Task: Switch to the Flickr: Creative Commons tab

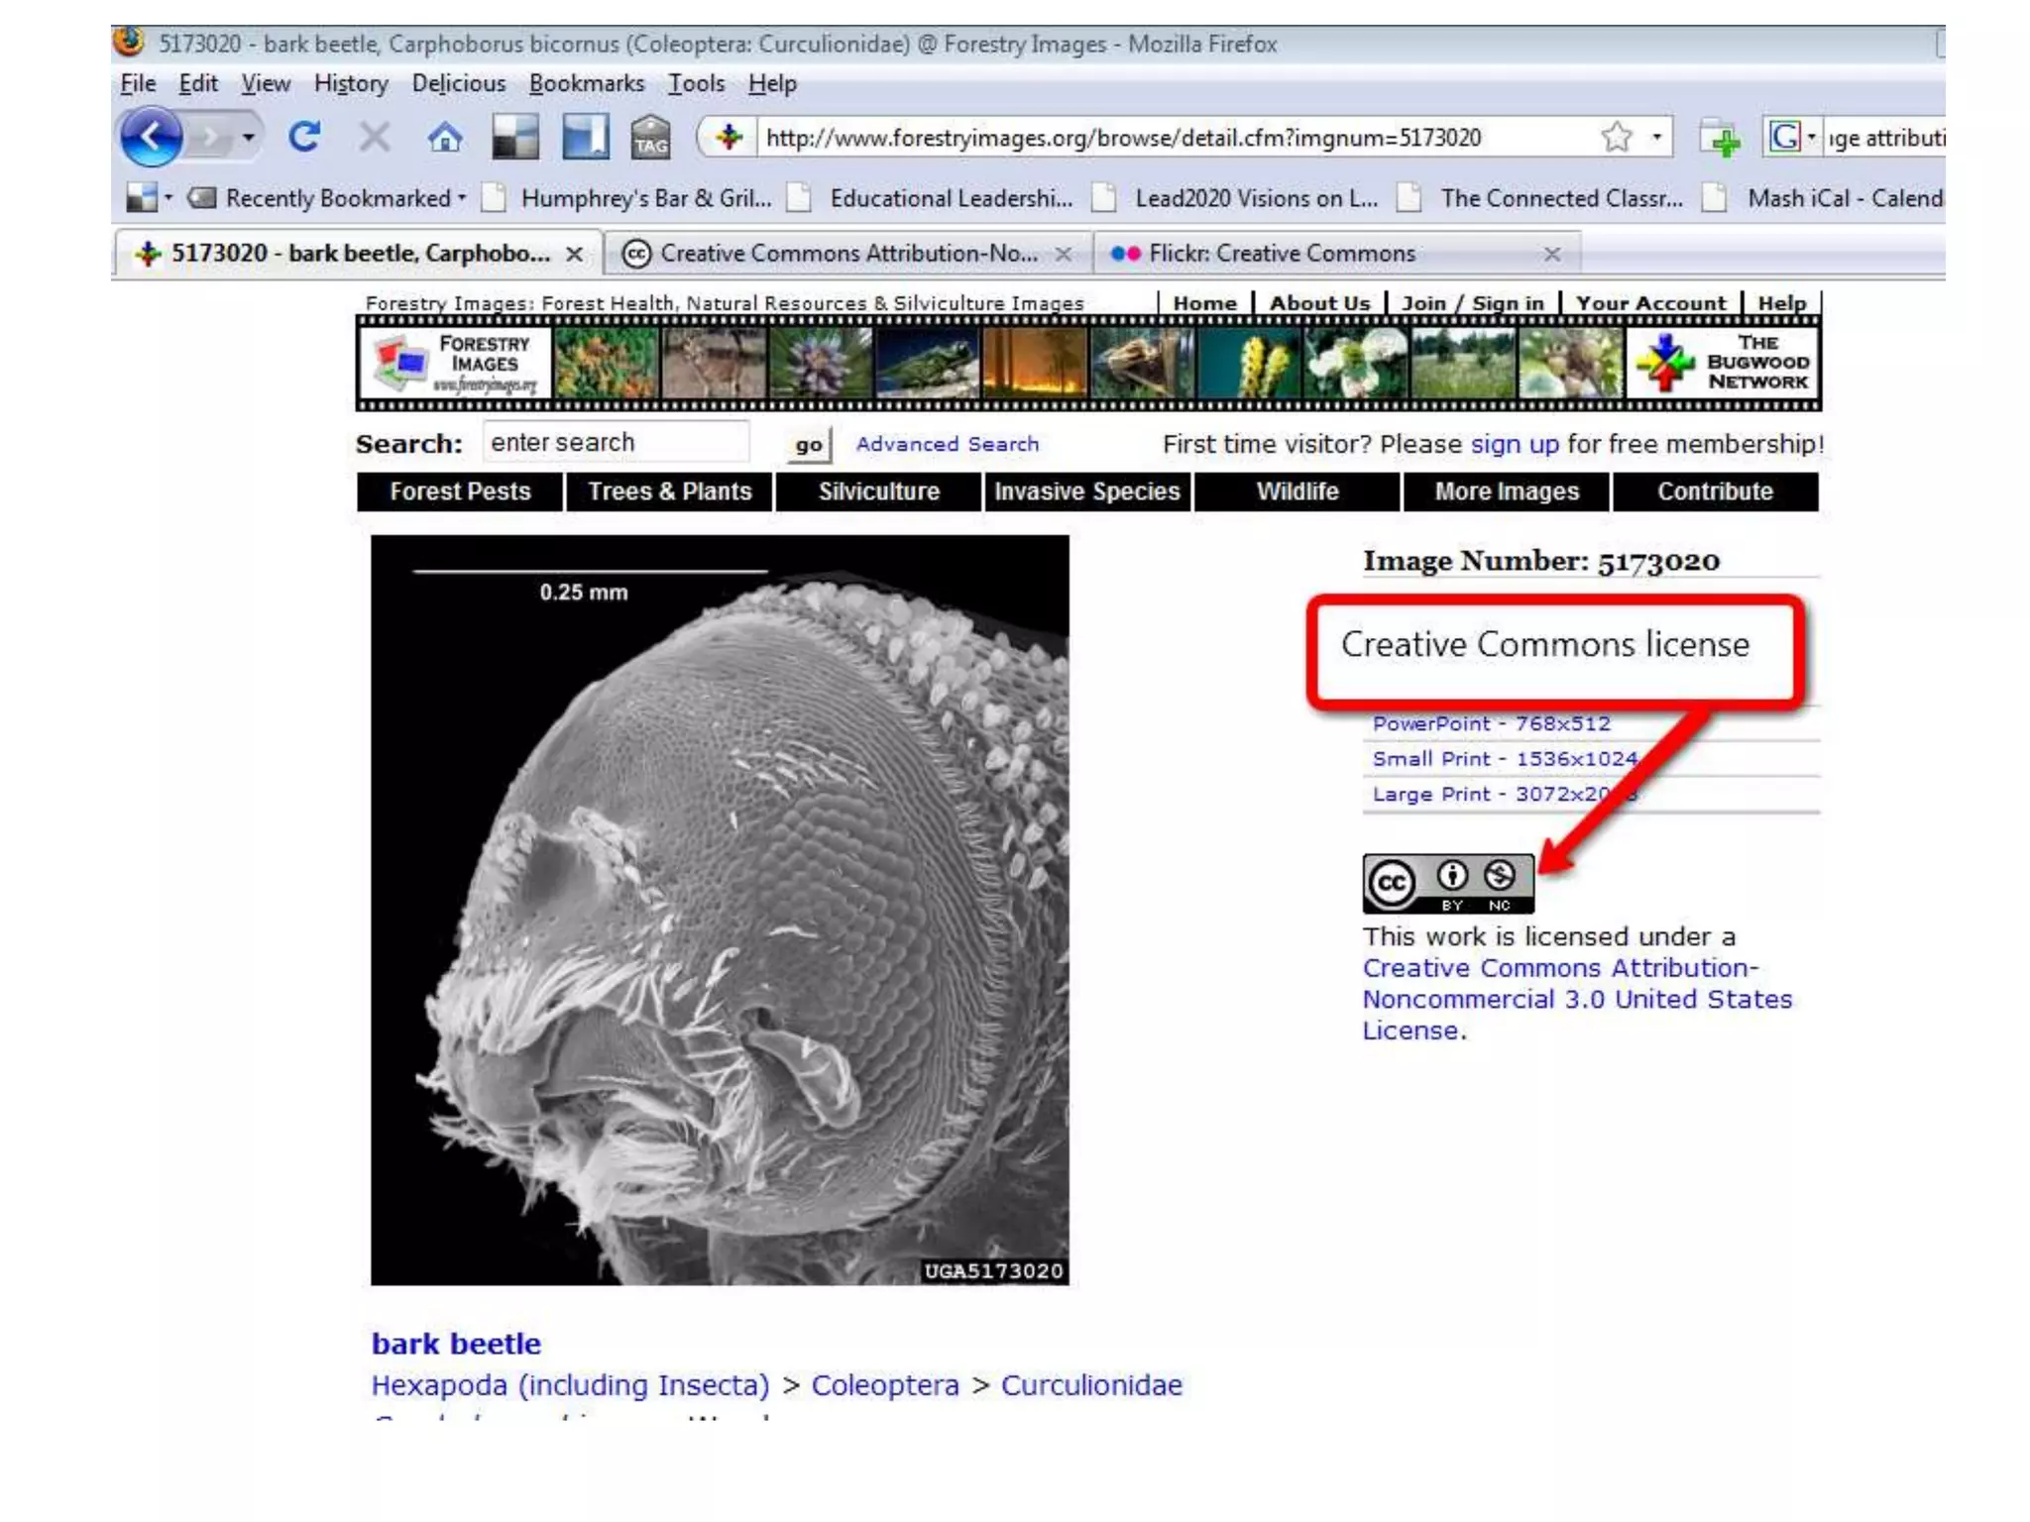Action: click(x=1281, y=254)
